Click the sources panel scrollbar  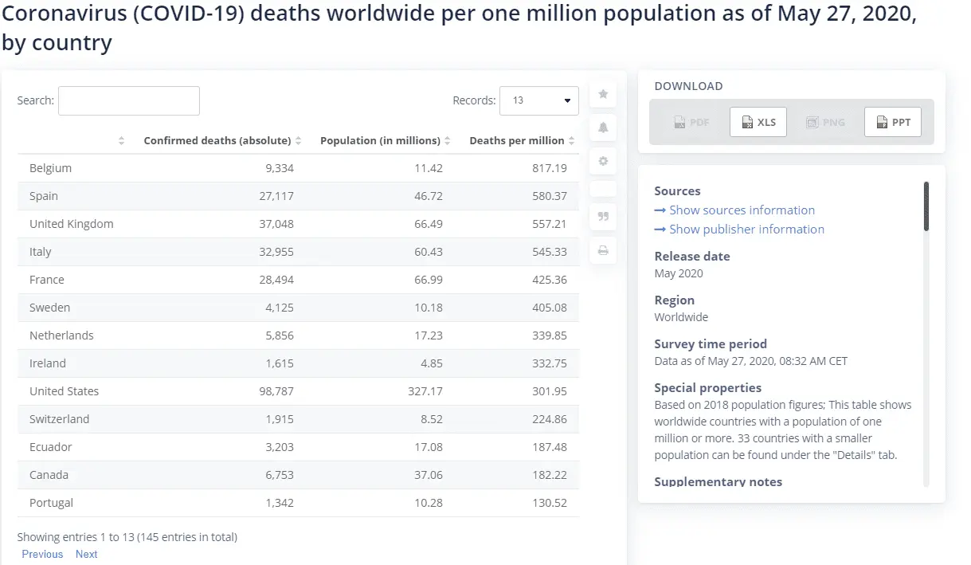(926, 207)
